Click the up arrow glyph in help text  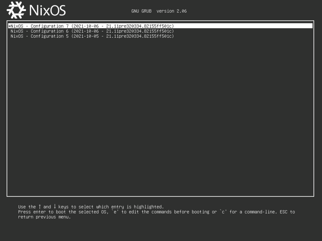pyautogui.click(x=40, y=207)
